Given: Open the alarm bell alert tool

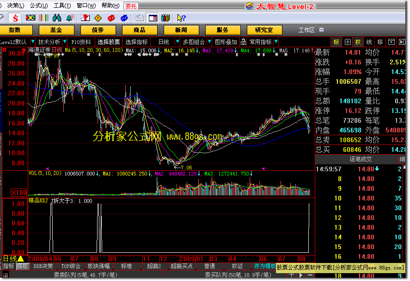Looking at the screenshot, I should click(70, 18).
